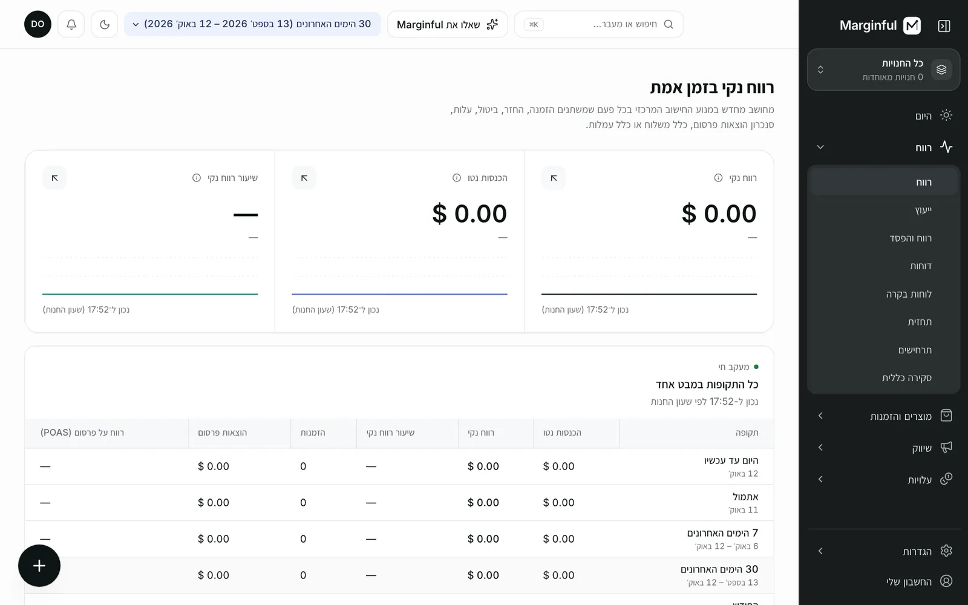
Task: Open היום in the sidebar
Action: (883, 116)
